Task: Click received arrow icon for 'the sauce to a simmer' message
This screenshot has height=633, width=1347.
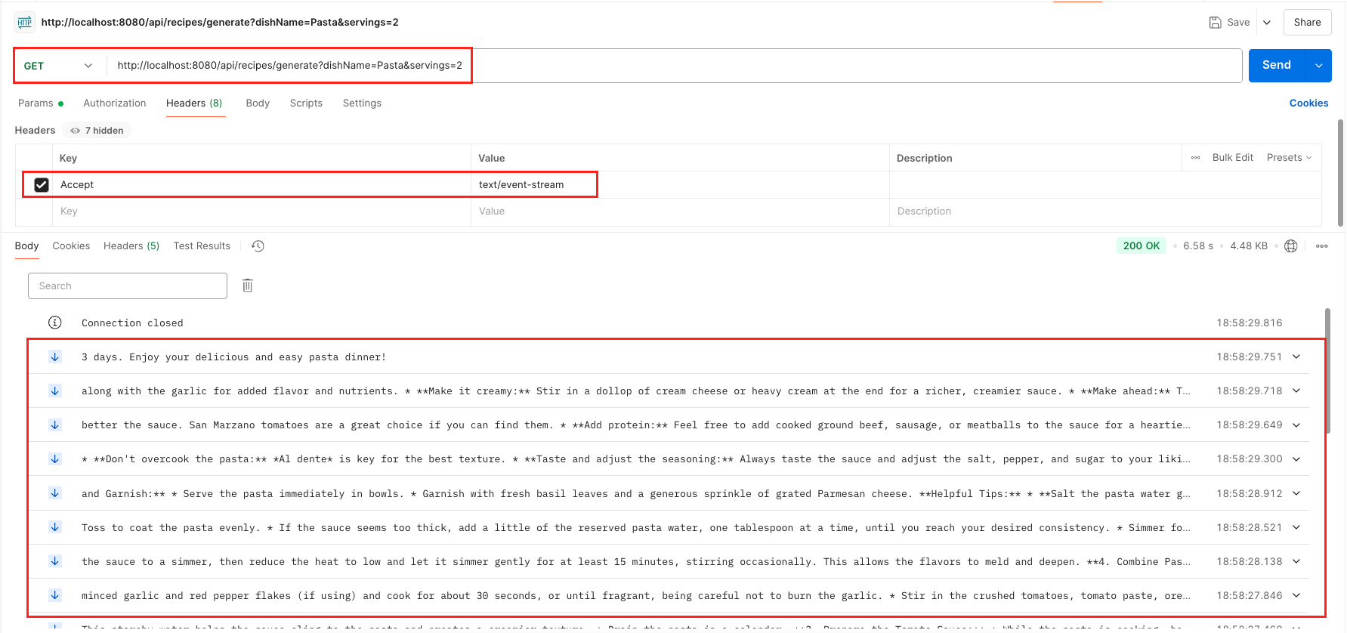Action: point(55,561)
